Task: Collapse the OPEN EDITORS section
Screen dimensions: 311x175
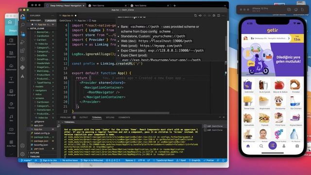Action: click(x=42, y=20)
